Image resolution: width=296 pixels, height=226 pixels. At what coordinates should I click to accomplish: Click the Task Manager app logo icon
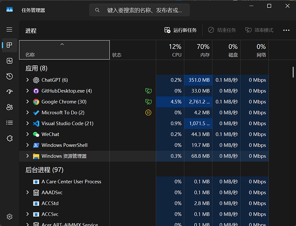[9, 9]
